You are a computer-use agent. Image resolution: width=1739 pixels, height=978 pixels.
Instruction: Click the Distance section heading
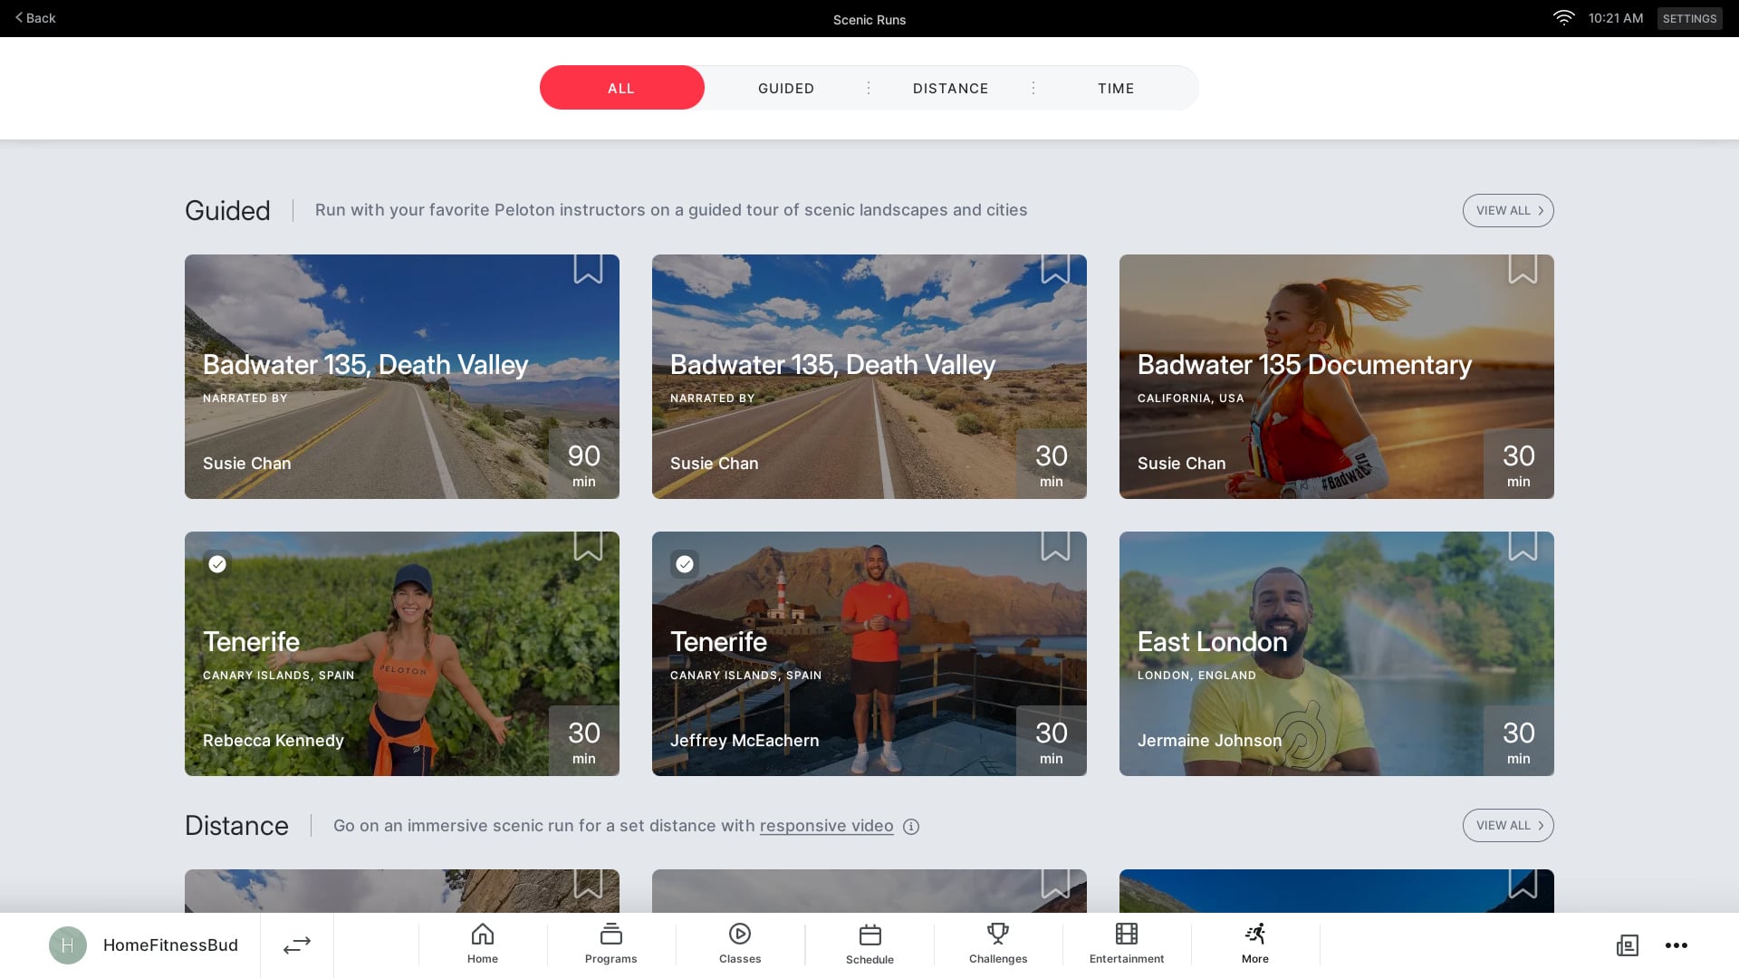click(236, 825)
